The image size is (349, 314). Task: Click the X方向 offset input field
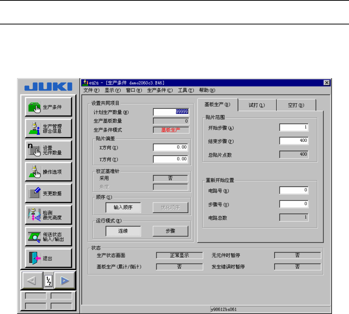pos(171,147)
